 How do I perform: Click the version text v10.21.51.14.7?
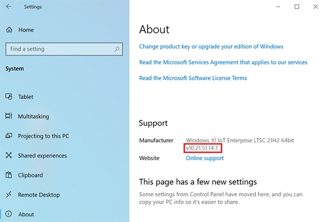pyautogui.click(x=202, y=148)
